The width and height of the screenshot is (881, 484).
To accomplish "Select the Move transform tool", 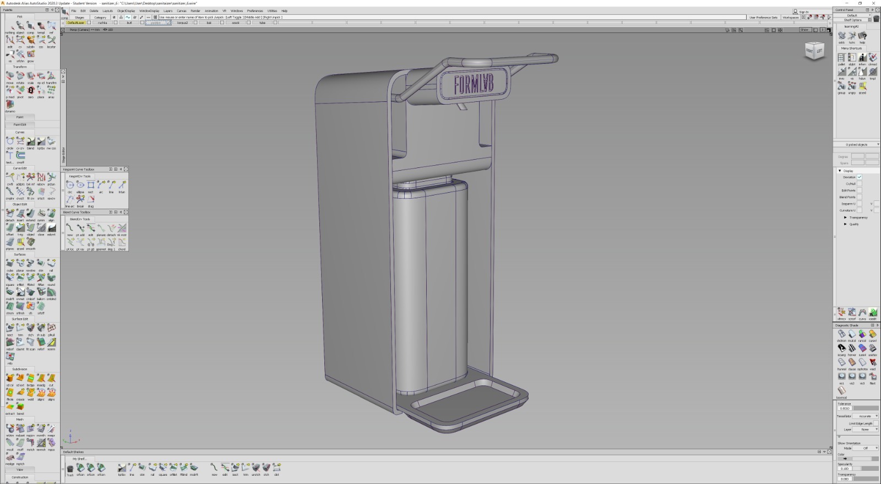I will point(10,76).
